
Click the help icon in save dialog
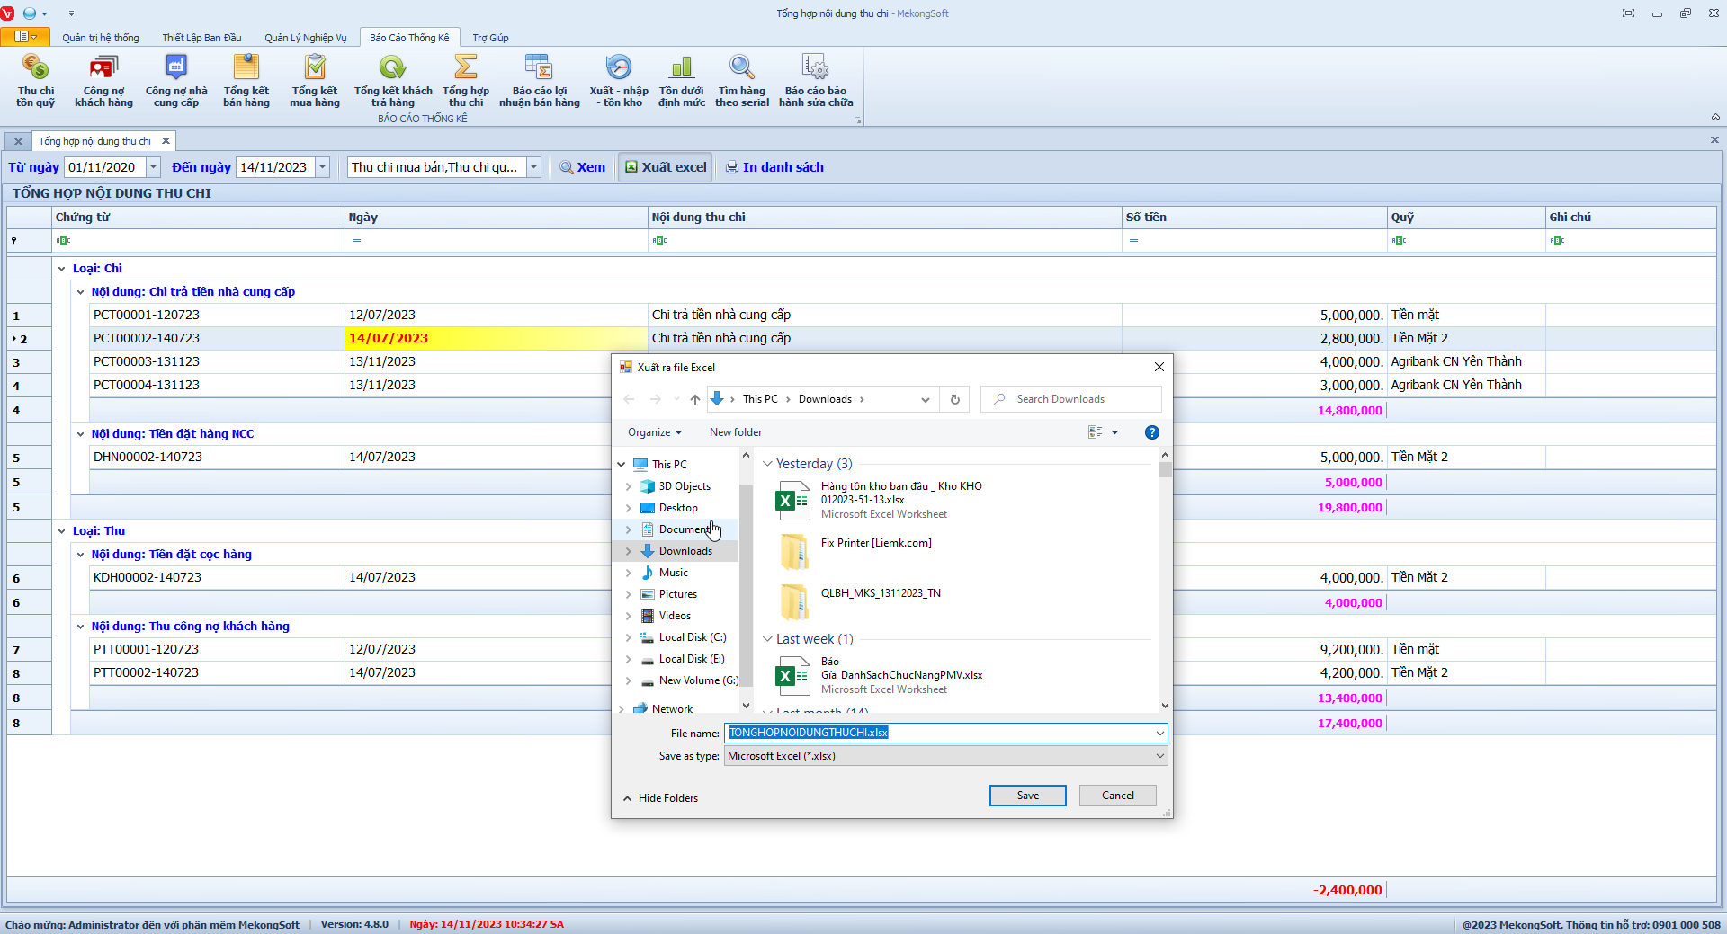[x=1151, y=432]
